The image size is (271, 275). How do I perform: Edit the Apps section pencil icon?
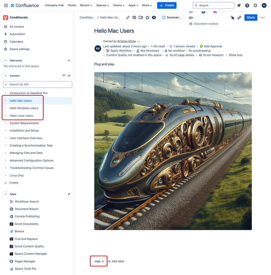point(69,194)
